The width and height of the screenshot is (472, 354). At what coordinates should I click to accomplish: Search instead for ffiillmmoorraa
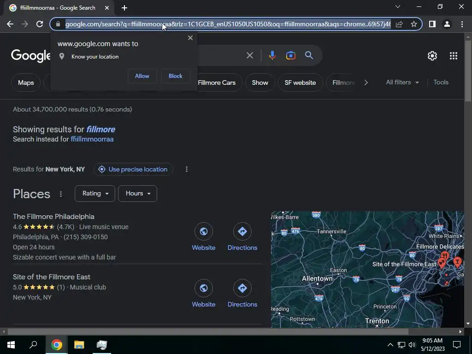click(92, 139)
